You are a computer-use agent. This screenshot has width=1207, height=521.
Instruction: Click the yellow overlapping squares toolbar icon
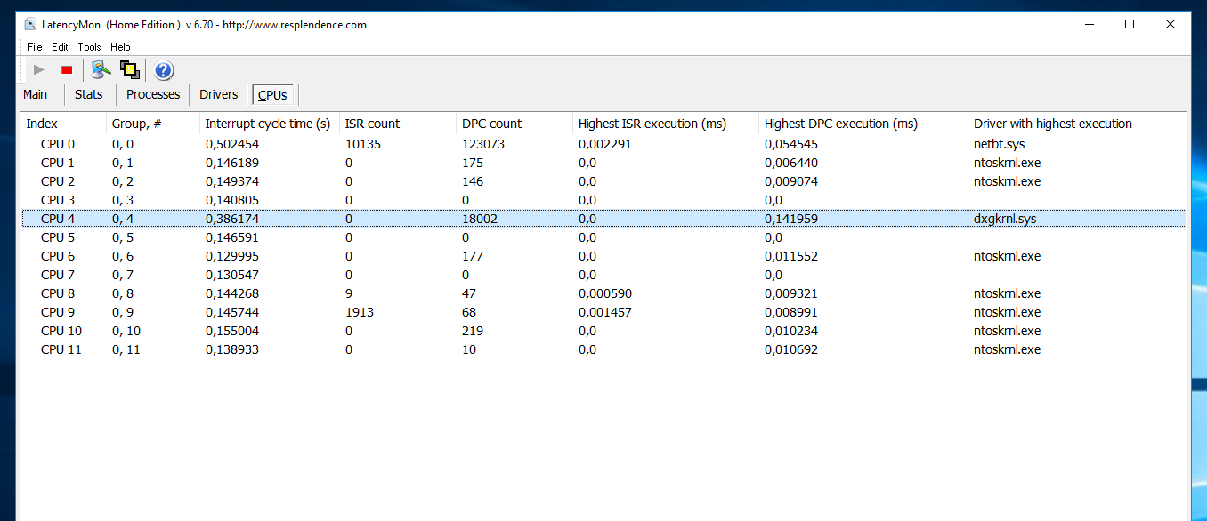(x=130, y=69)
